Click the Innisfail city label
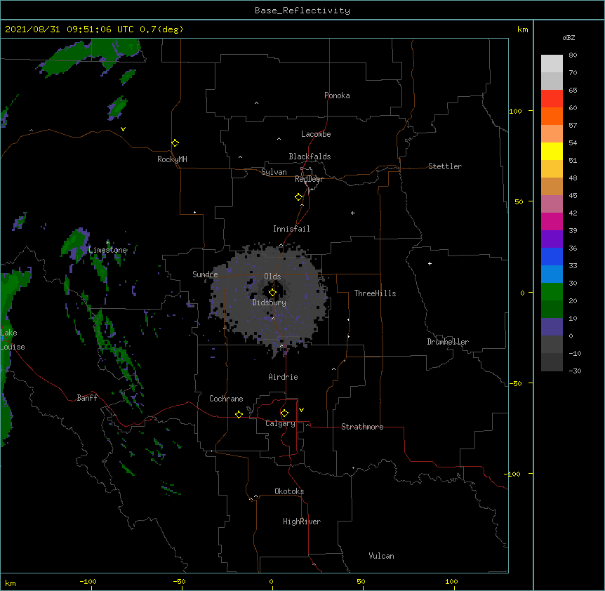Viewport: 605px width, 591px height. pos(291,229)
